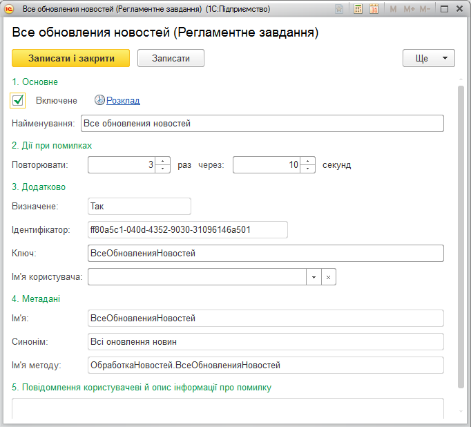Expand the Ім'я користувача dropdown list
Screen dimensions: 471x427
tap(314, 277)
